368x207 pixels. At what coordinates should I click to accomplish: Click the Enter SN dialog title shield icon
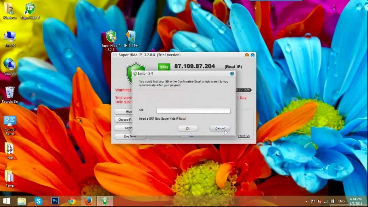point(135,74)
